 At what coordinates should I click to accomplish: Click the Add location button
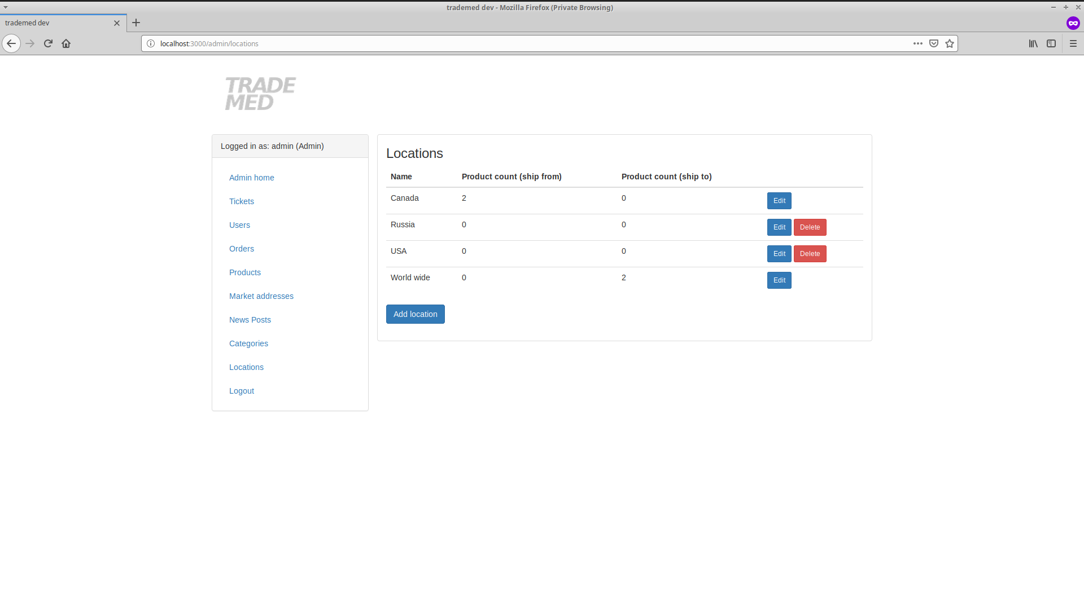pyautogui.click(x=415, y=314)
